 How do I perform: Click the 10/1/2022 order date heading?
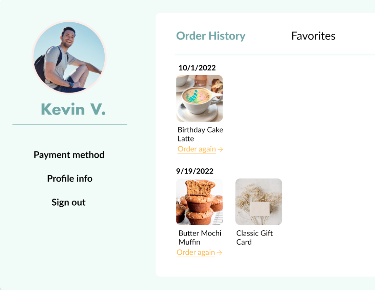click(197, 68)
